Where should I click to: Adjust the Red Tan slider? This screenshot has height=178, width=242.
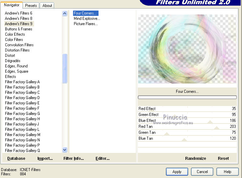(x=187, y=126)
